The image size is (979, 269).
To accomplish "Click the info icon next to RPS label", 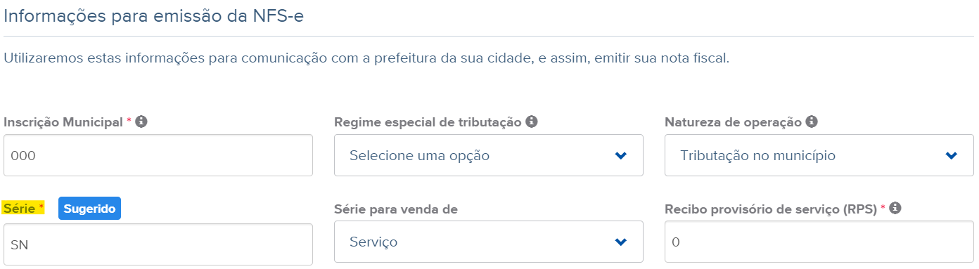I will 896,209.
